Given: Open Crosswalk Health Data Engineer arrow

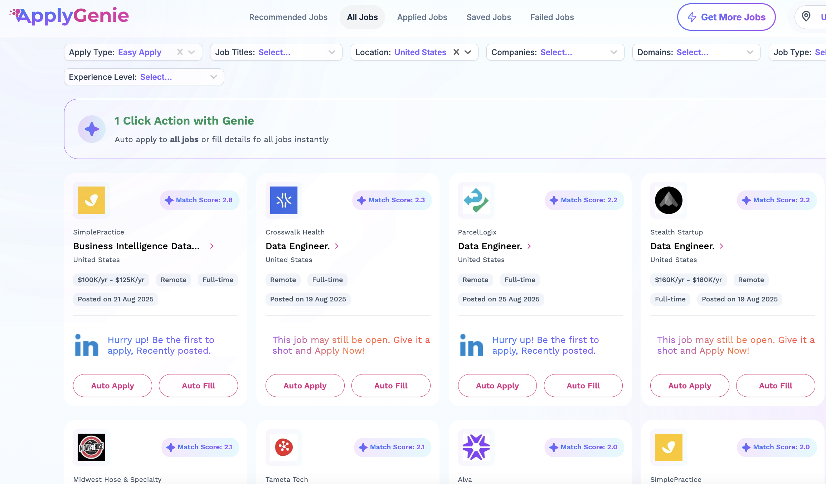Looking at the screenshot, I should tap(337, 246).
